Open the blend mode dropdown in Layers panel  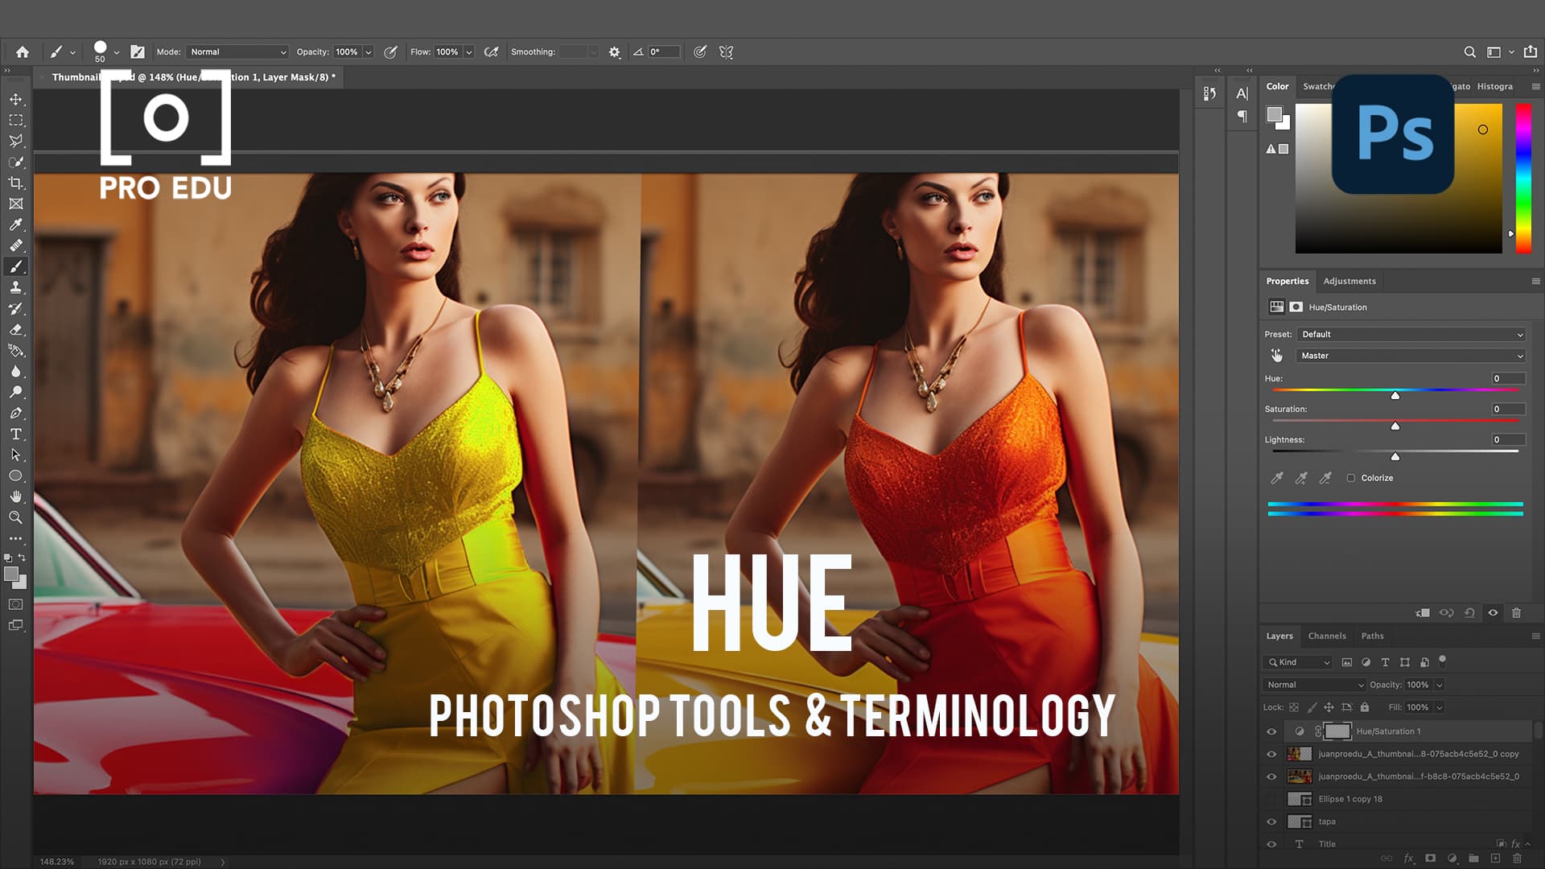pyautogui.click(x=1312, y=685)
